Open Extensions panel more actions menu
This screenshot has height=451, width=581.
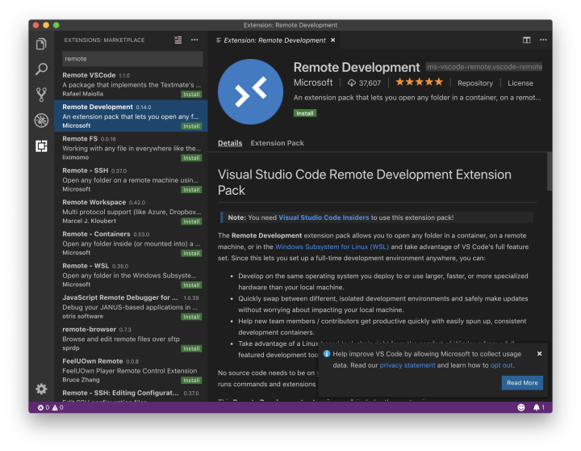[194, 40]
